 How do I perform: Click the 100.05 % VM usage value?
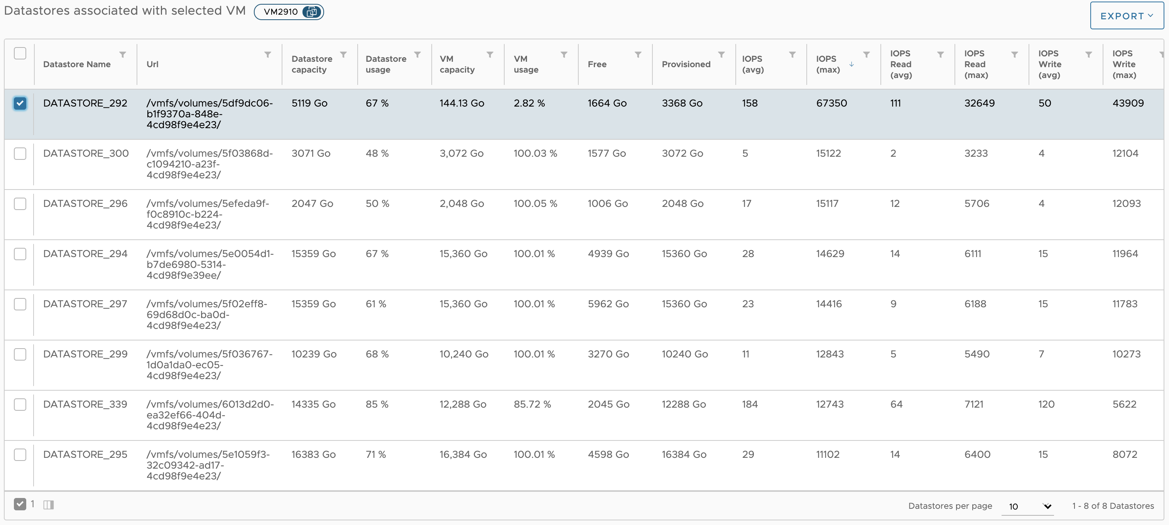(535, 203)
